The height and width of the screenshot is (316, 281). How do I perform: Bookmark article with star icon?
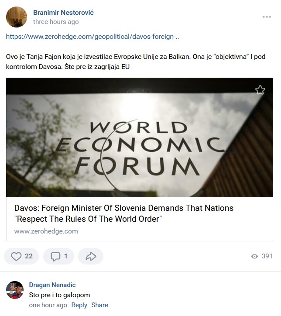pyautogui.click(x=260, y=90)
